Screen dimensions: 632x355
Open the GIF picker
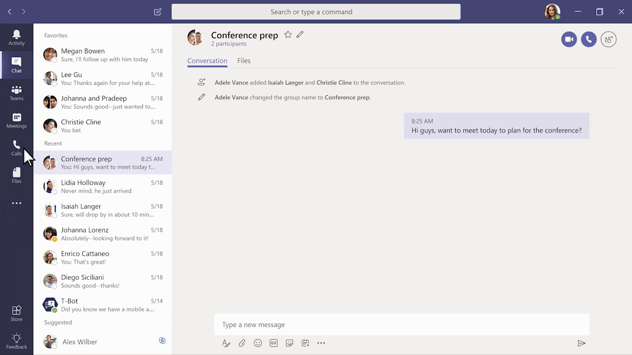274,343
